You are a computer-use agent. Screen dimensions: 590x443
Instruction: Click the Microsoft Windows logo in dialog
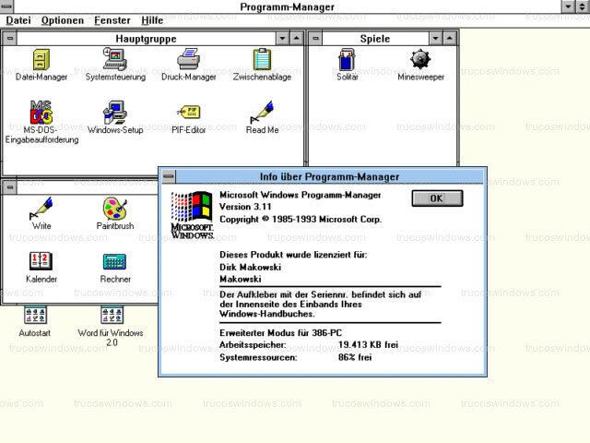coord(193,215)
